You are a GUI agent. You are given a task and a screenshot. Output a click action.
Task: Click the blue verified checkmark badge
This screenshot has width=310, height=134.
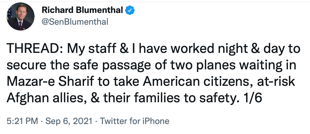coord(130,11)
